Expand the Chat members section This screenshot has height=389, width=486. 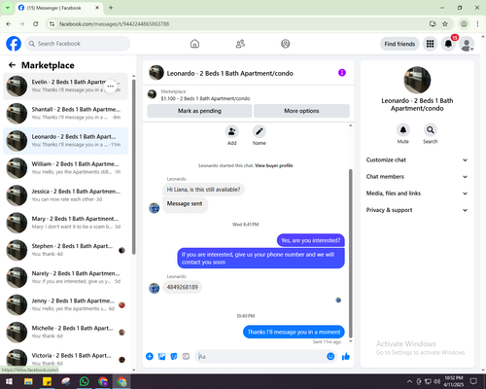coord(417,177)
